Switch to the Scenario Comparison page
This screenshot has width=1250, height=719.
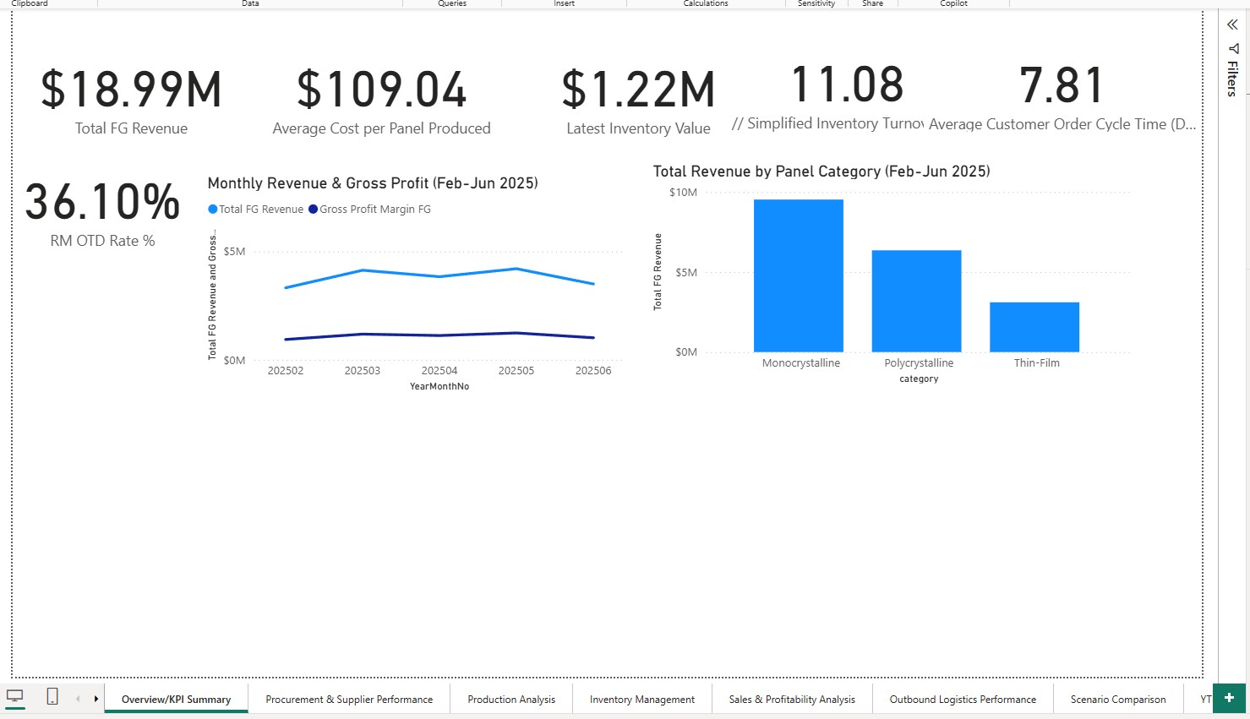click(x=1118, y=699)
